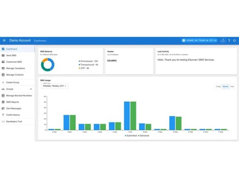Image resolution: width=239 pixels, height=179 pixels.
Task: Click the Customize SMS icon
Action: 3,62
